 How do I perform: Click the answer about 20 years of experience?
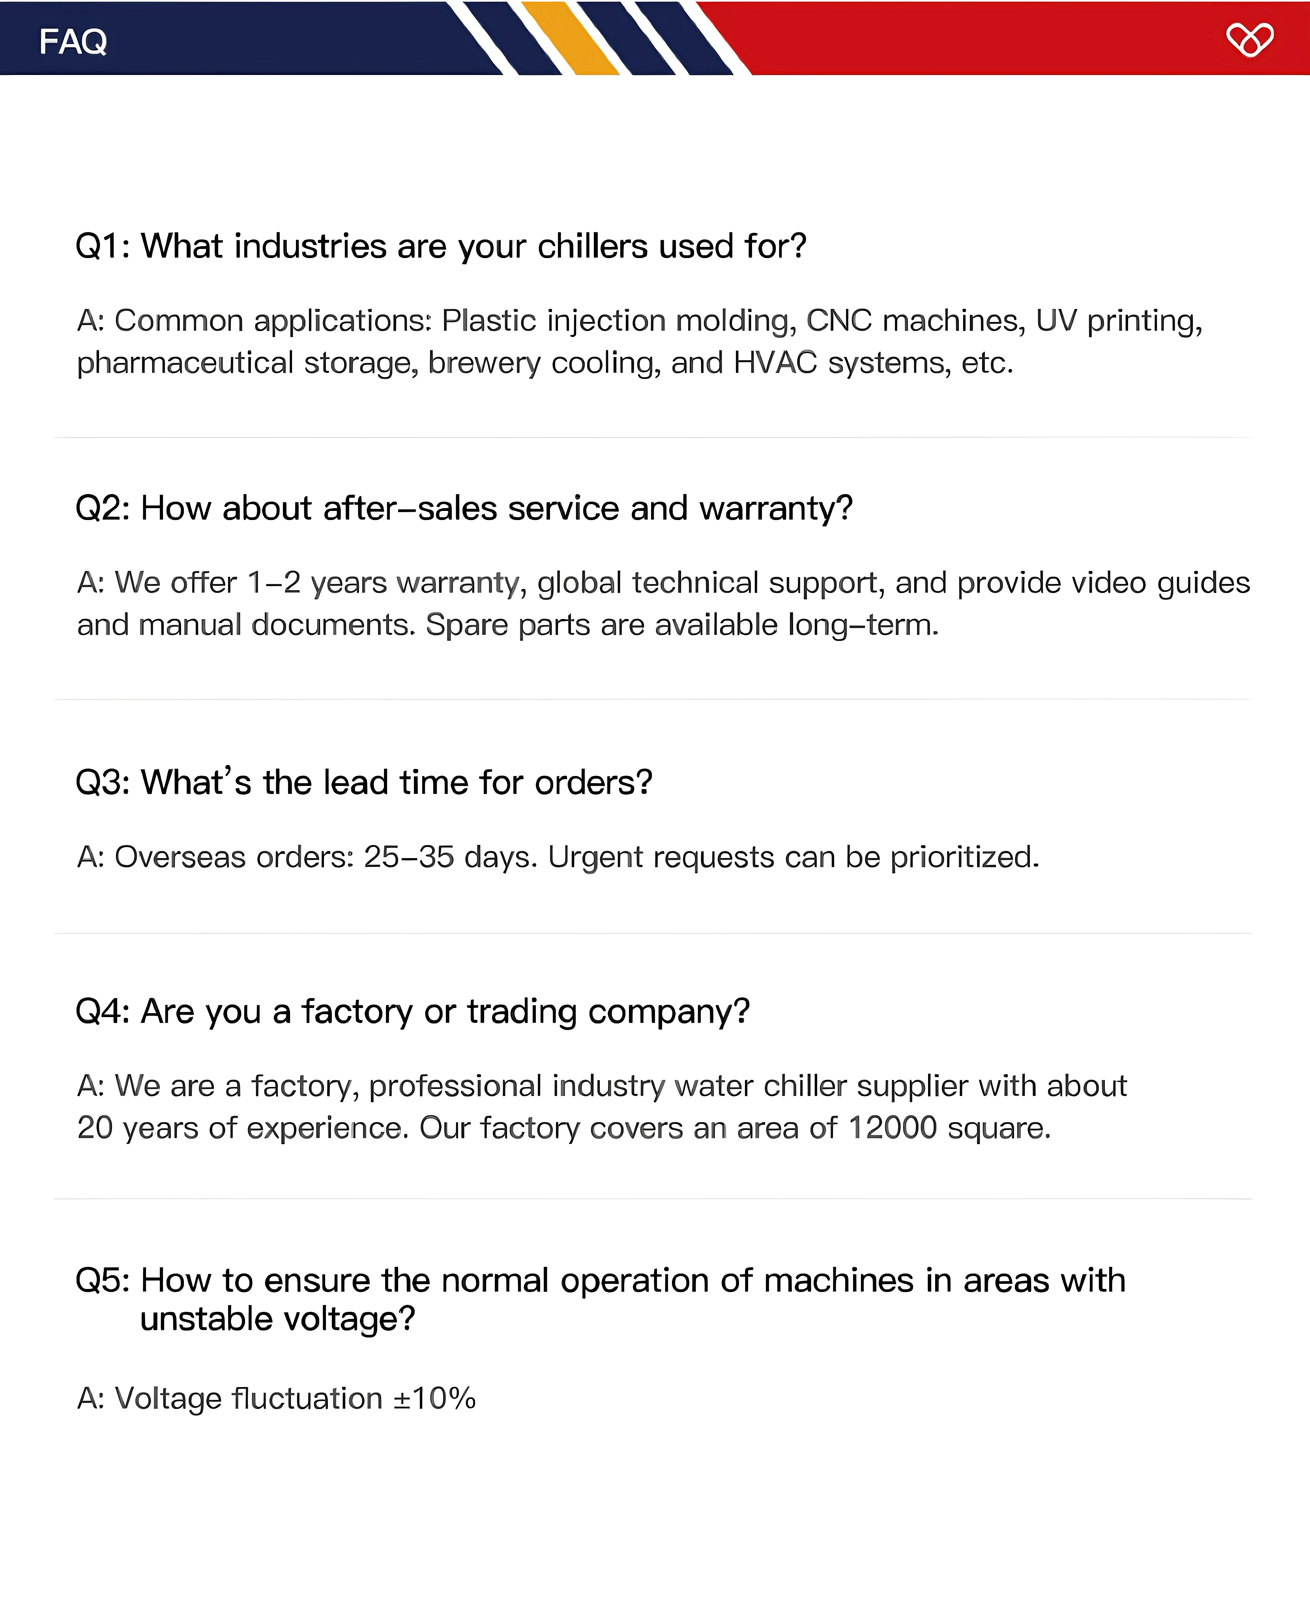pos(602,1107)
